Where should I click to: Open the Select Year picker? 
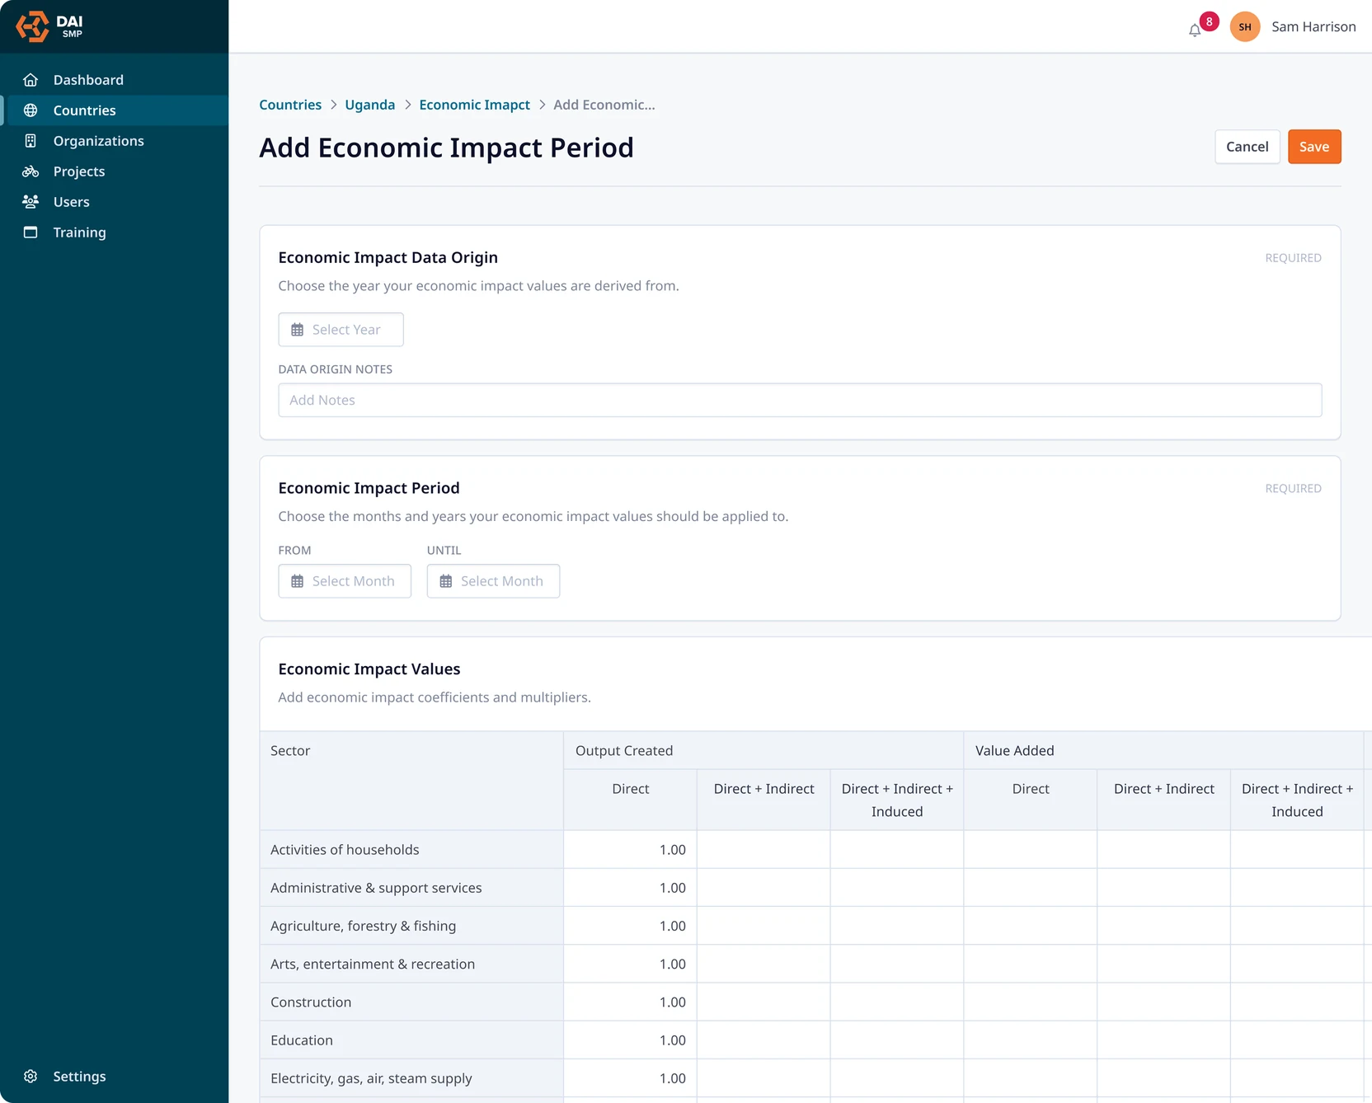[x=341, y=330]
